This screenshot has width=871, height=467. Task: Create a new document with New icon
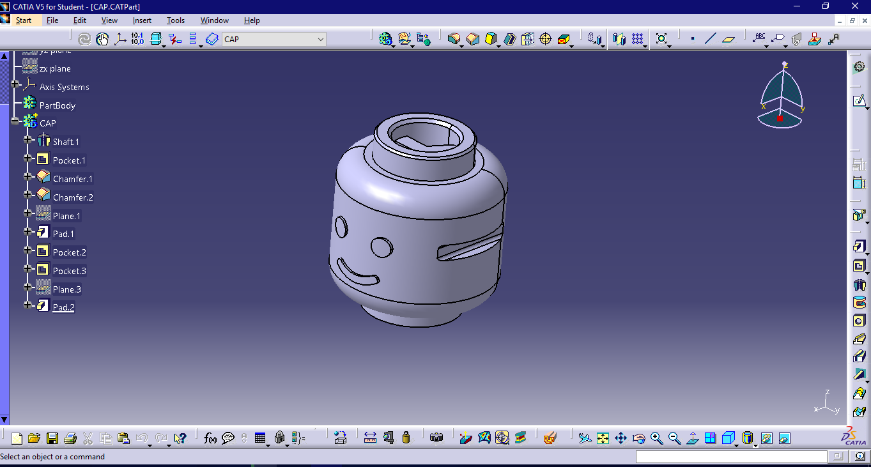tap(17, 438)
